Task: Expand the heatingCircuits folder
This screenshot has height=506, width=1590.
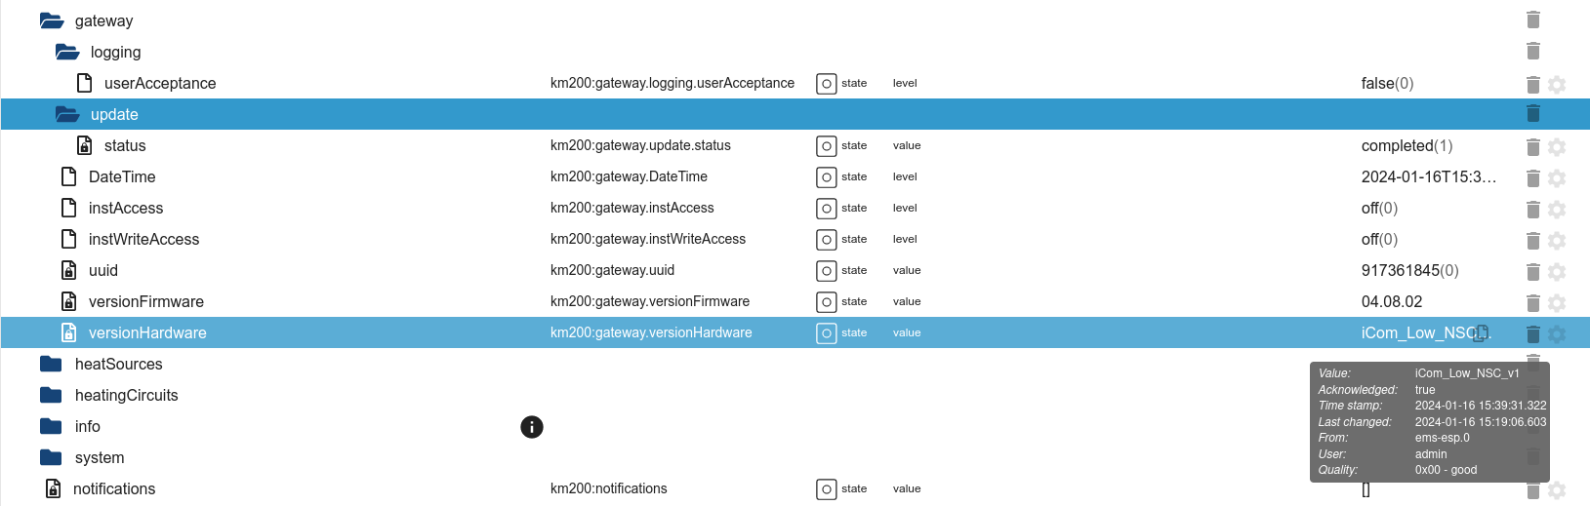Action: click(x=51, y=395)
